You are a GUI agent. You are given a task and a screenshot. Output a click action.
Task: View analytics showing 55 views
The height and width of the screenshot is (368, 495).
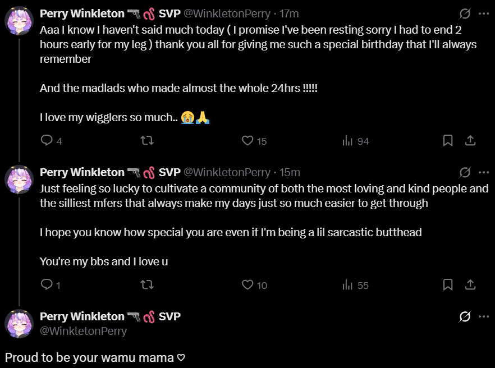[347, 285]
